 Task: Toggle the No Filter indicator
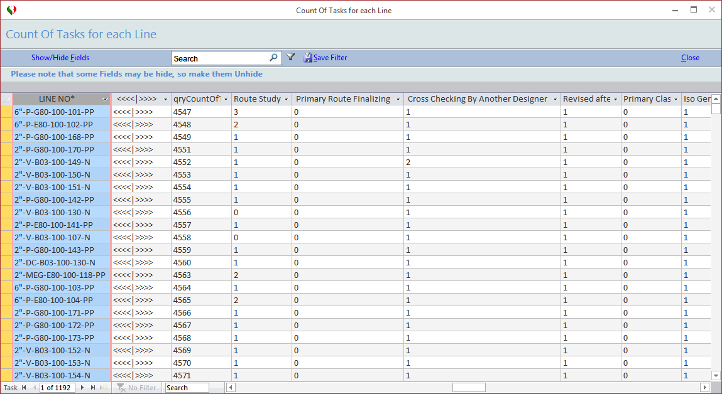pyautogui.click(x=137, y=388)
